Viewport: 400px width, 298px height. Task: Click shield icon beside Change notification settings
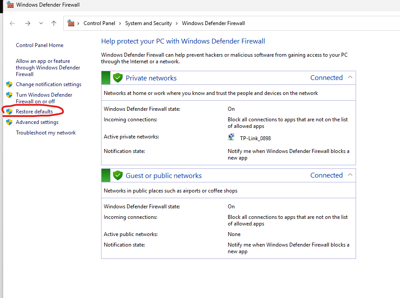(9, 84)
